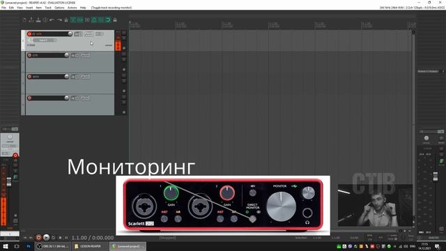The width and height of the screenshot is (446, 251).
Task: Toggle the snap toolbar icon
Action: tap(108, 20)
